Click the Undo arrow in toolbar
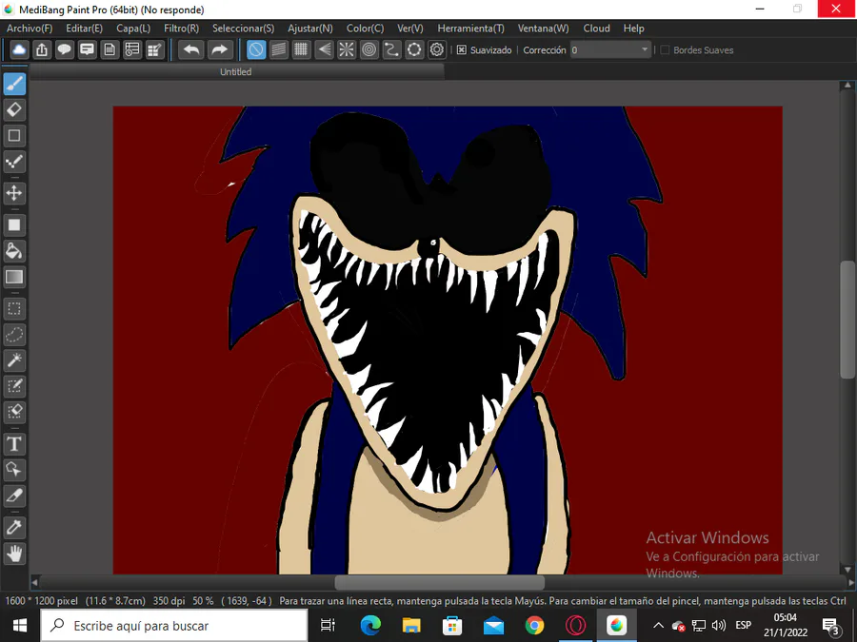The width and height of the screenshot is (857, 642). pos(191,49)
